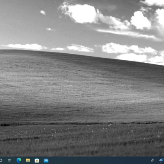
Task: Click the dark bush on left horizon line
Action: [5, 125]
